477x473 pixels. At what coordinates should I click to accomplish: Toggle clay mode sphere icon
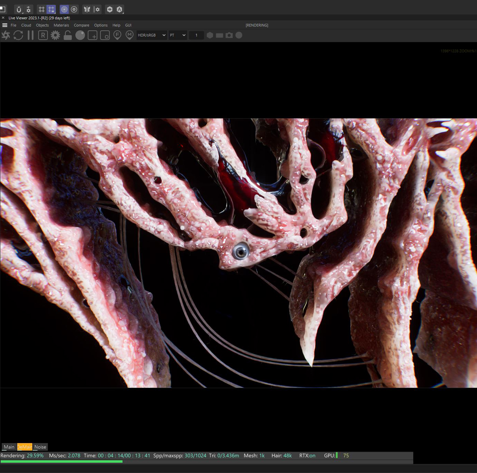point(80,35)
